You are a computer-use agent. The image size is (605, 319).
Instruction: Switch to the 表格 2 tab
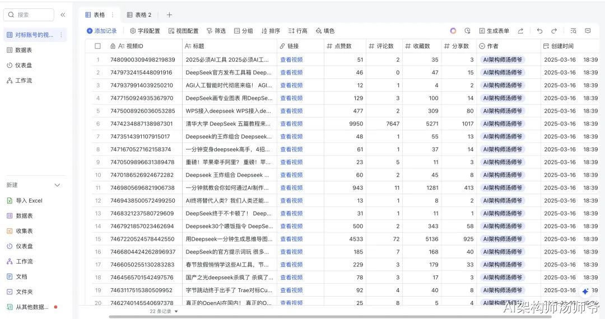click(139, 15)
